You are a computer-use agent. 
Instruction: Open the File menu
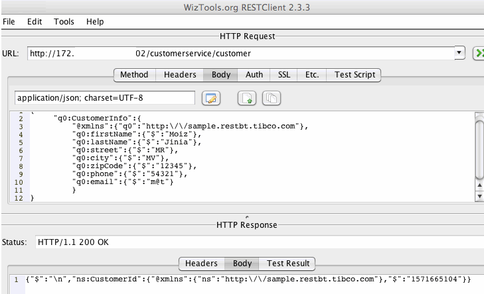coord(9,21)
